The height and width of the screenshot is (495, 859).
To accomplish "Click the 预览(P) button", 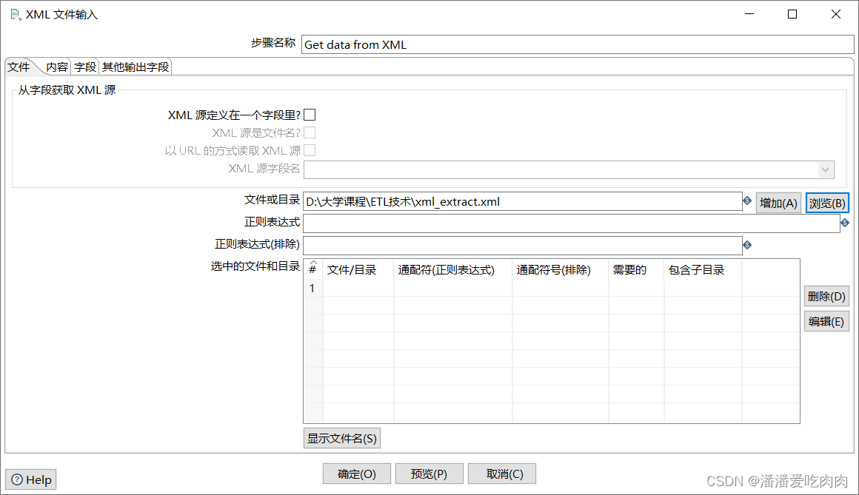I will (x=429, y=474).
